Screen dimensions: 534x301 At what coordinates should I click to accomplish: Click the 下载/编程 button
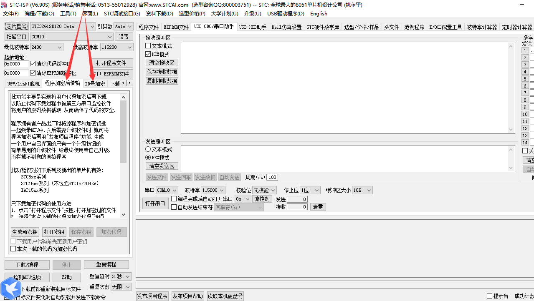27,265
